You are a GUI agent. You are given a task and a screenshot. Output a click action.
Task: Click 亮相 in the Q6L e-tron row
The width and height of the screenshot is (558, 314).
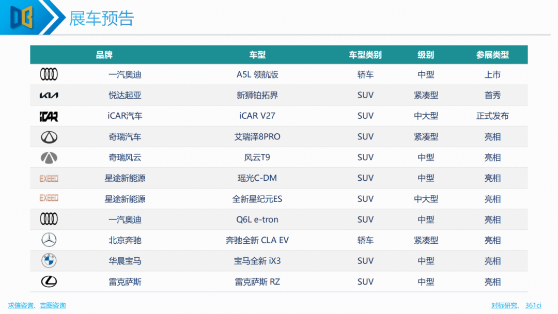click(x=492, y=220)
